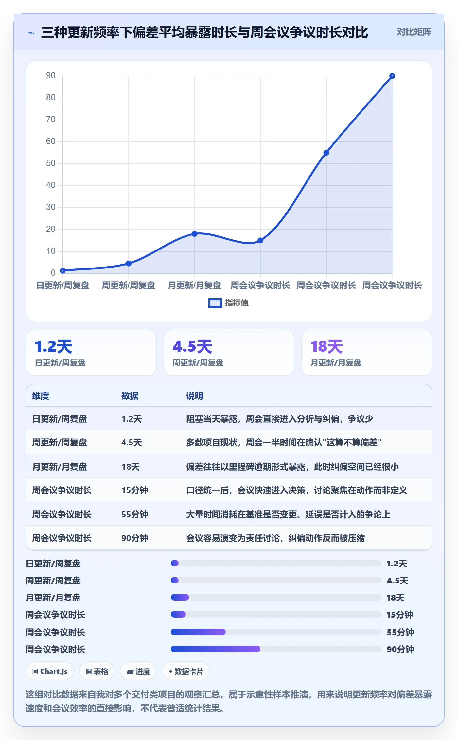This screenshot has height=740, width=458.
Task: Click the 月更新/月复盘 x-axis label
Action: pos(195,285)
